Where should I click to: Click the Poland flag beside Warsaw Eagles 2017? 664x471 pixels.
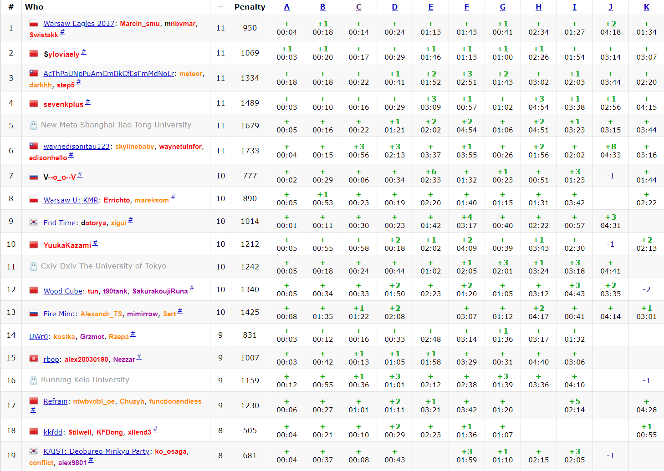point(34,23)
